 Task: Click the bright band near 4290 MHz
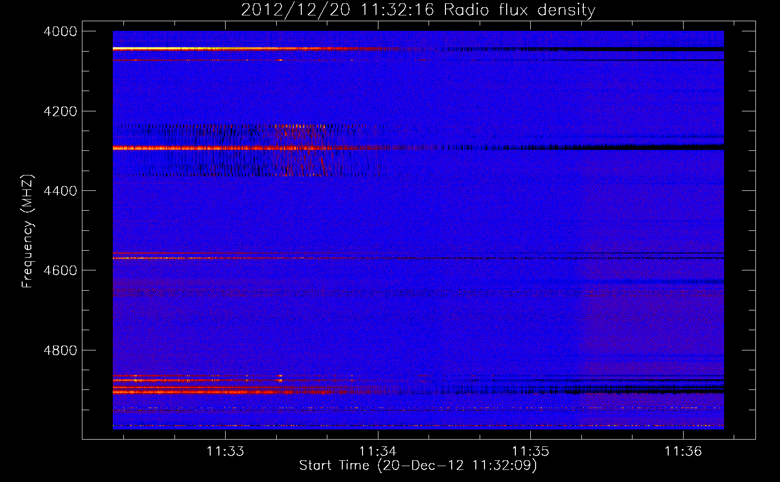251,148
